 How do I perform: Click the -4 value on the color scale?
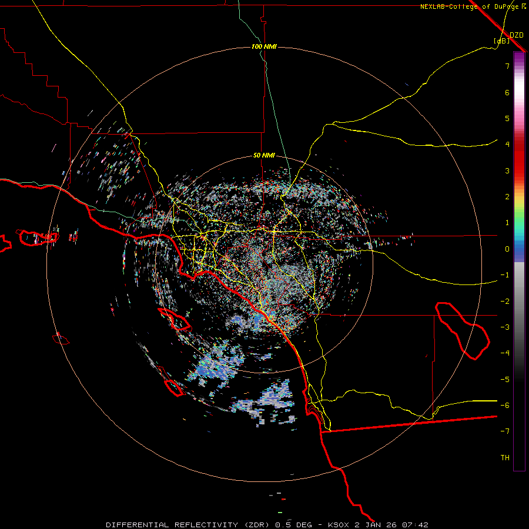(505, 353)
